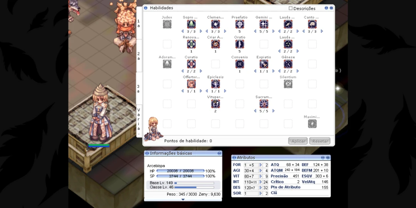
Task: Decrease Gemini skill level with left arrow
Action: tap(255, 31)
